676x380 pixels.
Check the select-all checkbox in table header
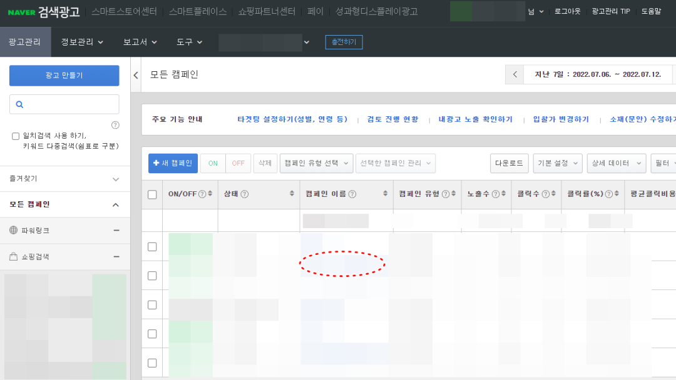pos(153,194)
